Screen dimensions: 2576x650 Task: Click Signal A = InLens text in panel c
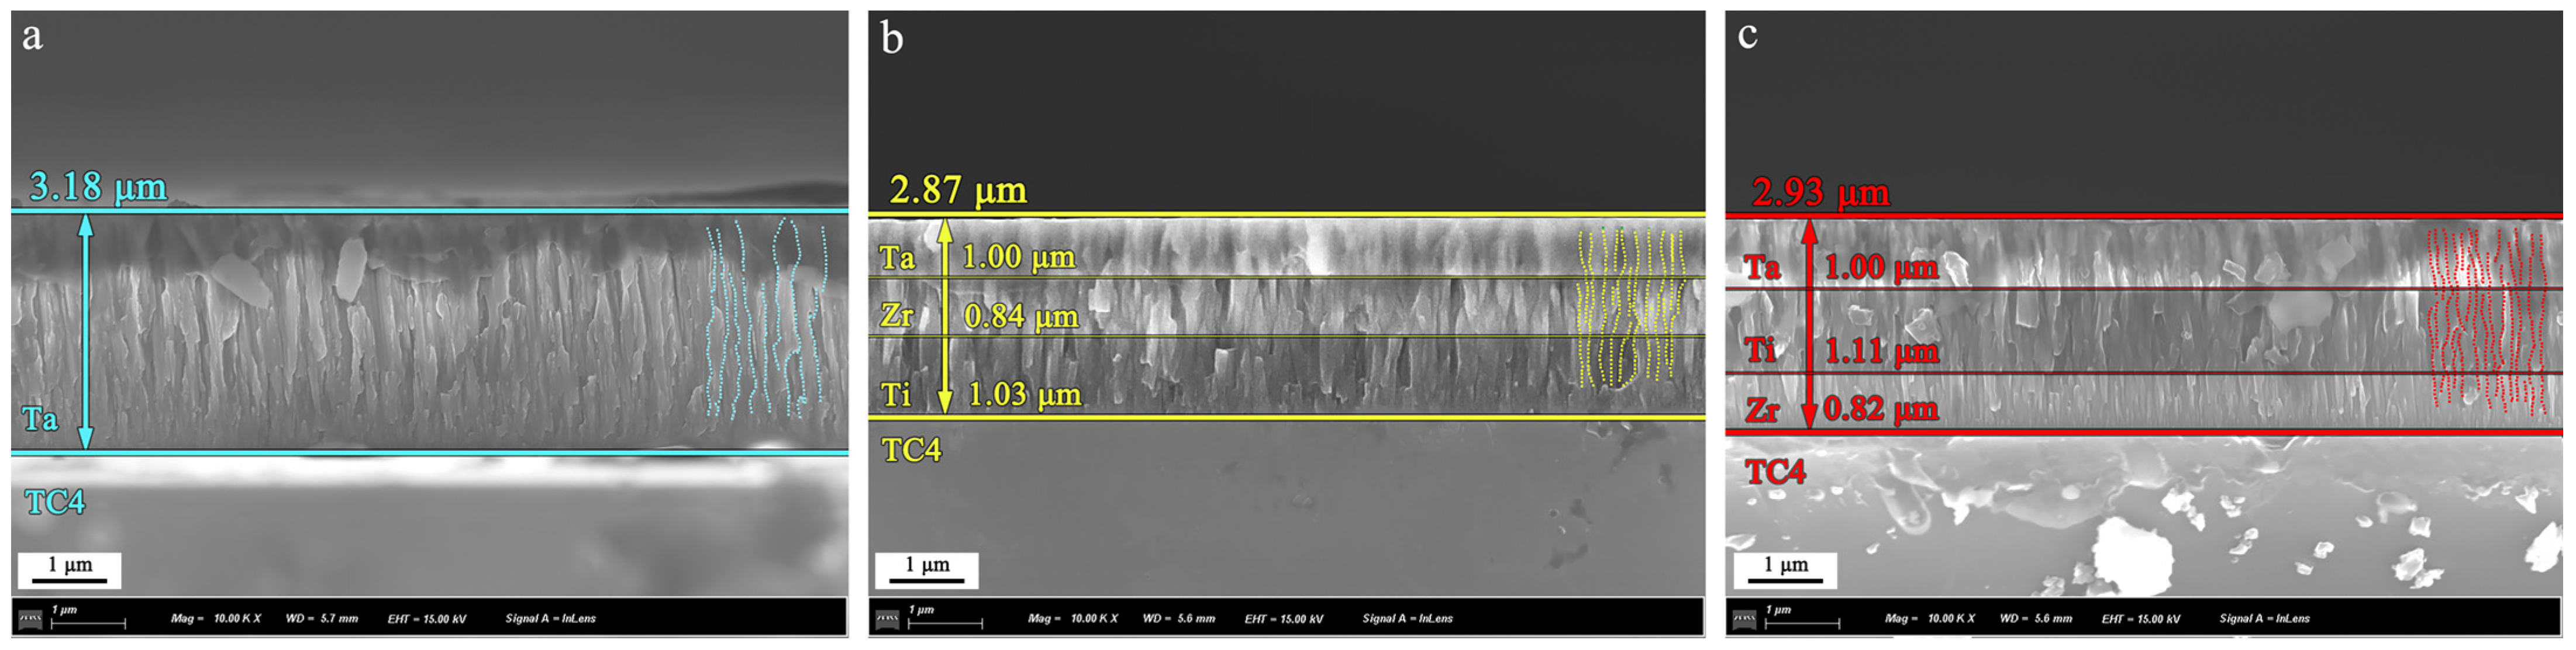click(2264, 619)
